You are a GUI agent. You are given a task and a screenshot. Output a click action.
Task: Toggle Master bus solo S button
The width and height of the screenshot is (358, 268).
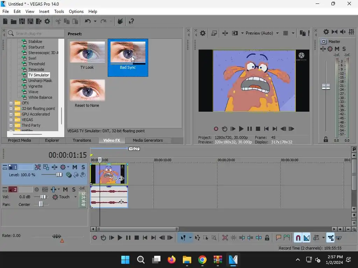[x=344, y=49]
